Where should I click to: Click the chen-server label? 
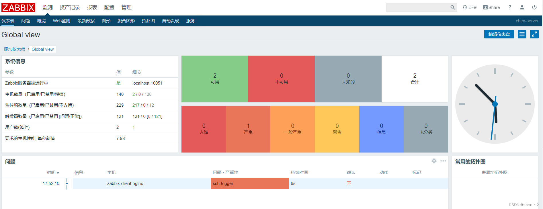tap(527, 21)
